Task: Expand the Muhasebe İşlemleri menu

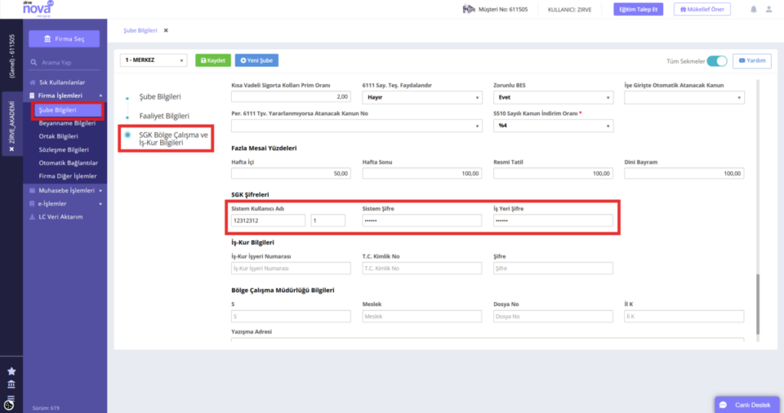Action: click(x=66, y=190)
